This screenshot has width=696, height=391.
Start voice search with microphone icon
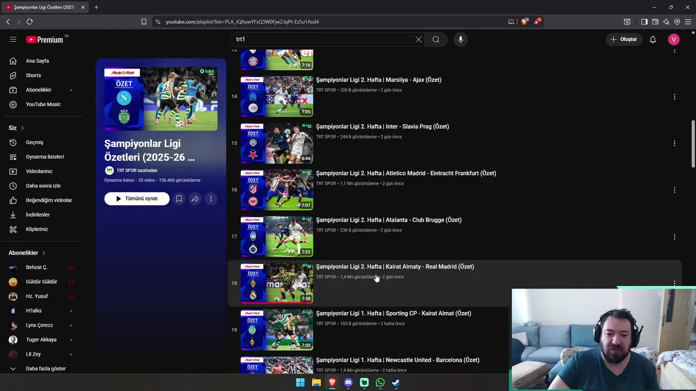[x=461, y=39]
